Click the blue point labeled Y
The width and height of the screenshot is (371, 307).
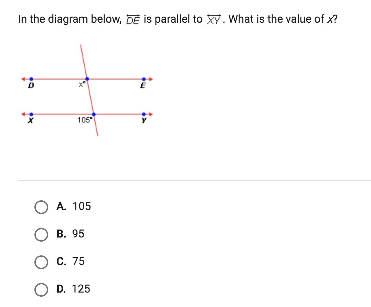(144, 114)
